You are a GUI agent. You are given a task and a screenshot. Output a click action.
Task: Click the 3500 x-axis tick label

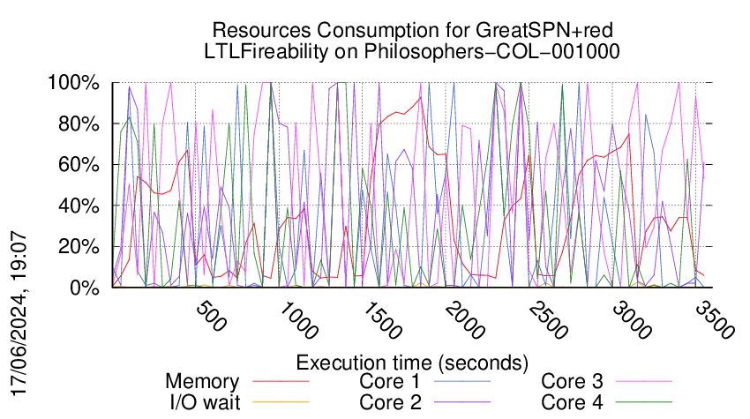tap(715, 320)
